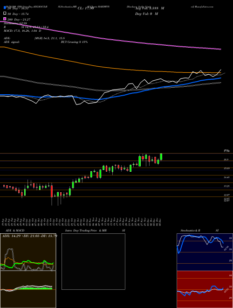Click the 'Avg Vol: 3.588 M' label
This screenshot has width=233, height=308.
click(150, 8)
